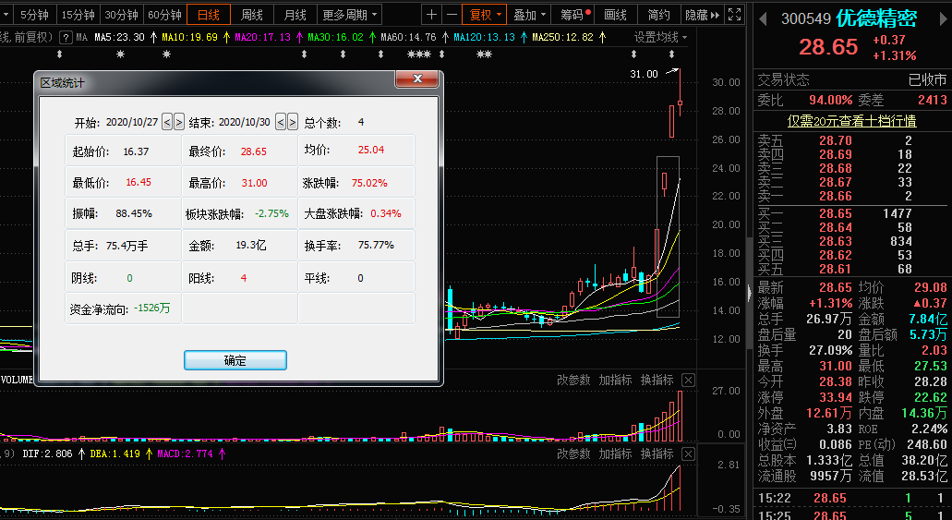Image resolution: width=952 pixels, height=520 pixels.
Task: Step the 开始 date forward
Action: [x=178, y=122]
